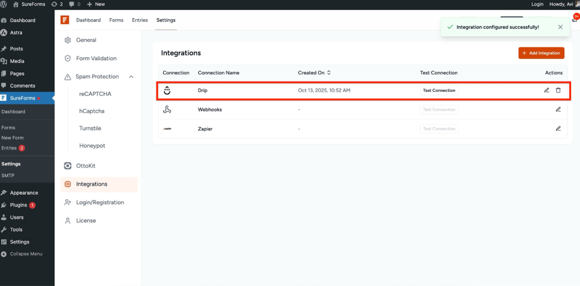Sort by Created On column arrows

329,72
